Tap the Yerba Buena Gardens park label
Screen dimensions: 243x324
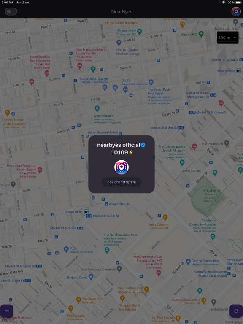tap(211, 192)
